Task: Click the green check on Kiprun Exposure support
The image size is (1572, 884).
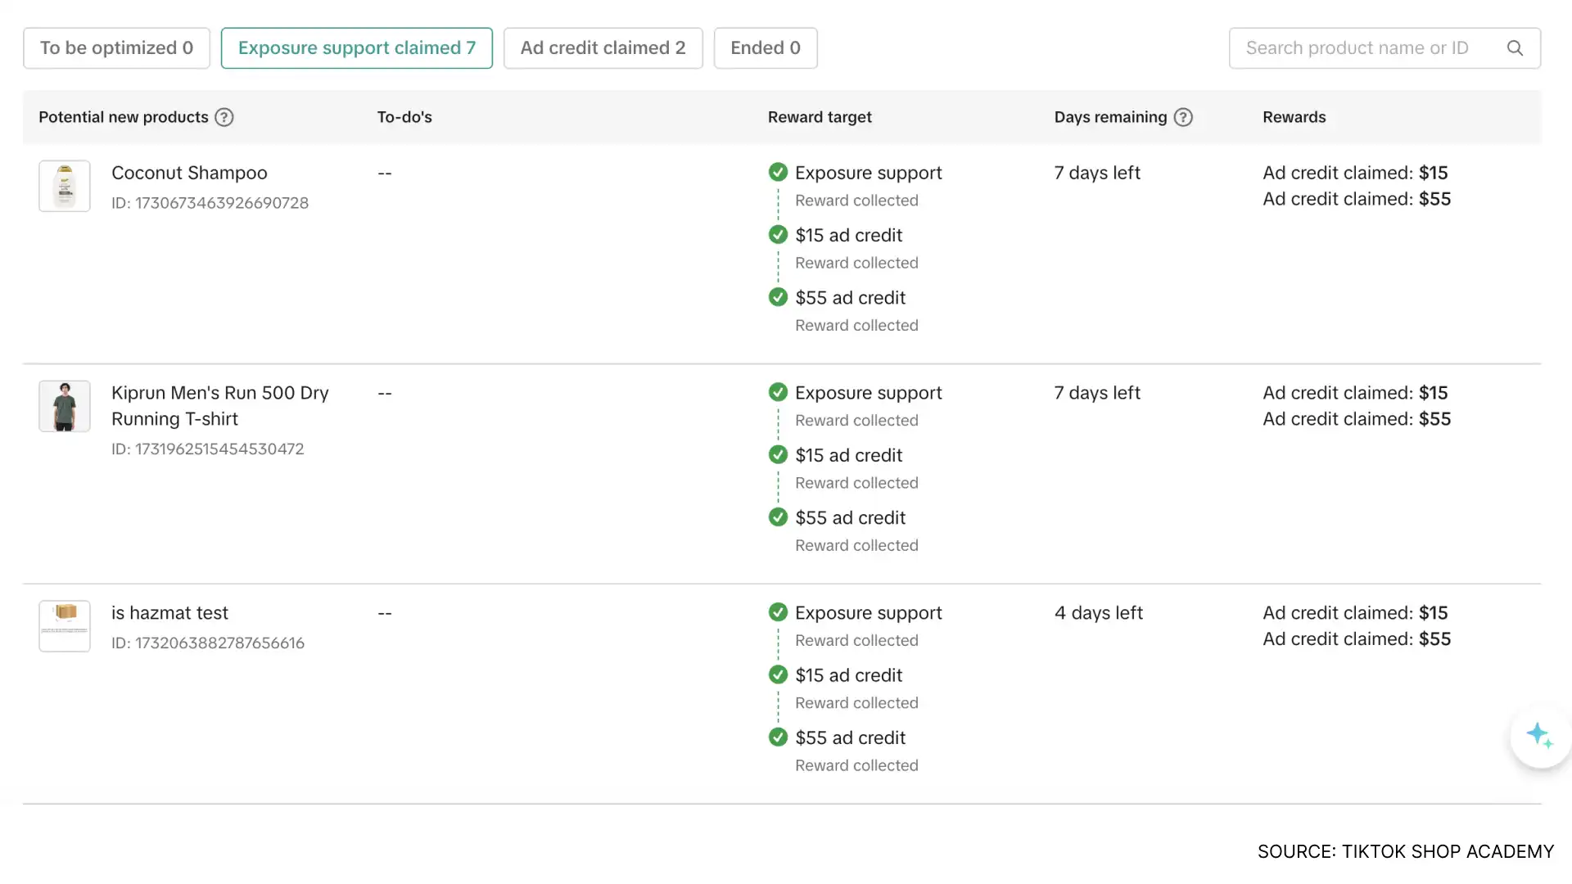Action: pyautogui.click(x=778, y=392)
